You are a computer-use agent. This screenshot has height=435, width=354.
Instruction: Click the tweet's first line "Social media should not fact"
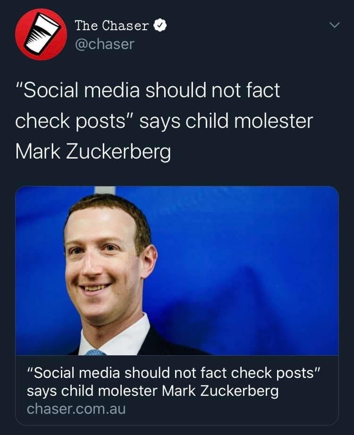tap(148, 90)
